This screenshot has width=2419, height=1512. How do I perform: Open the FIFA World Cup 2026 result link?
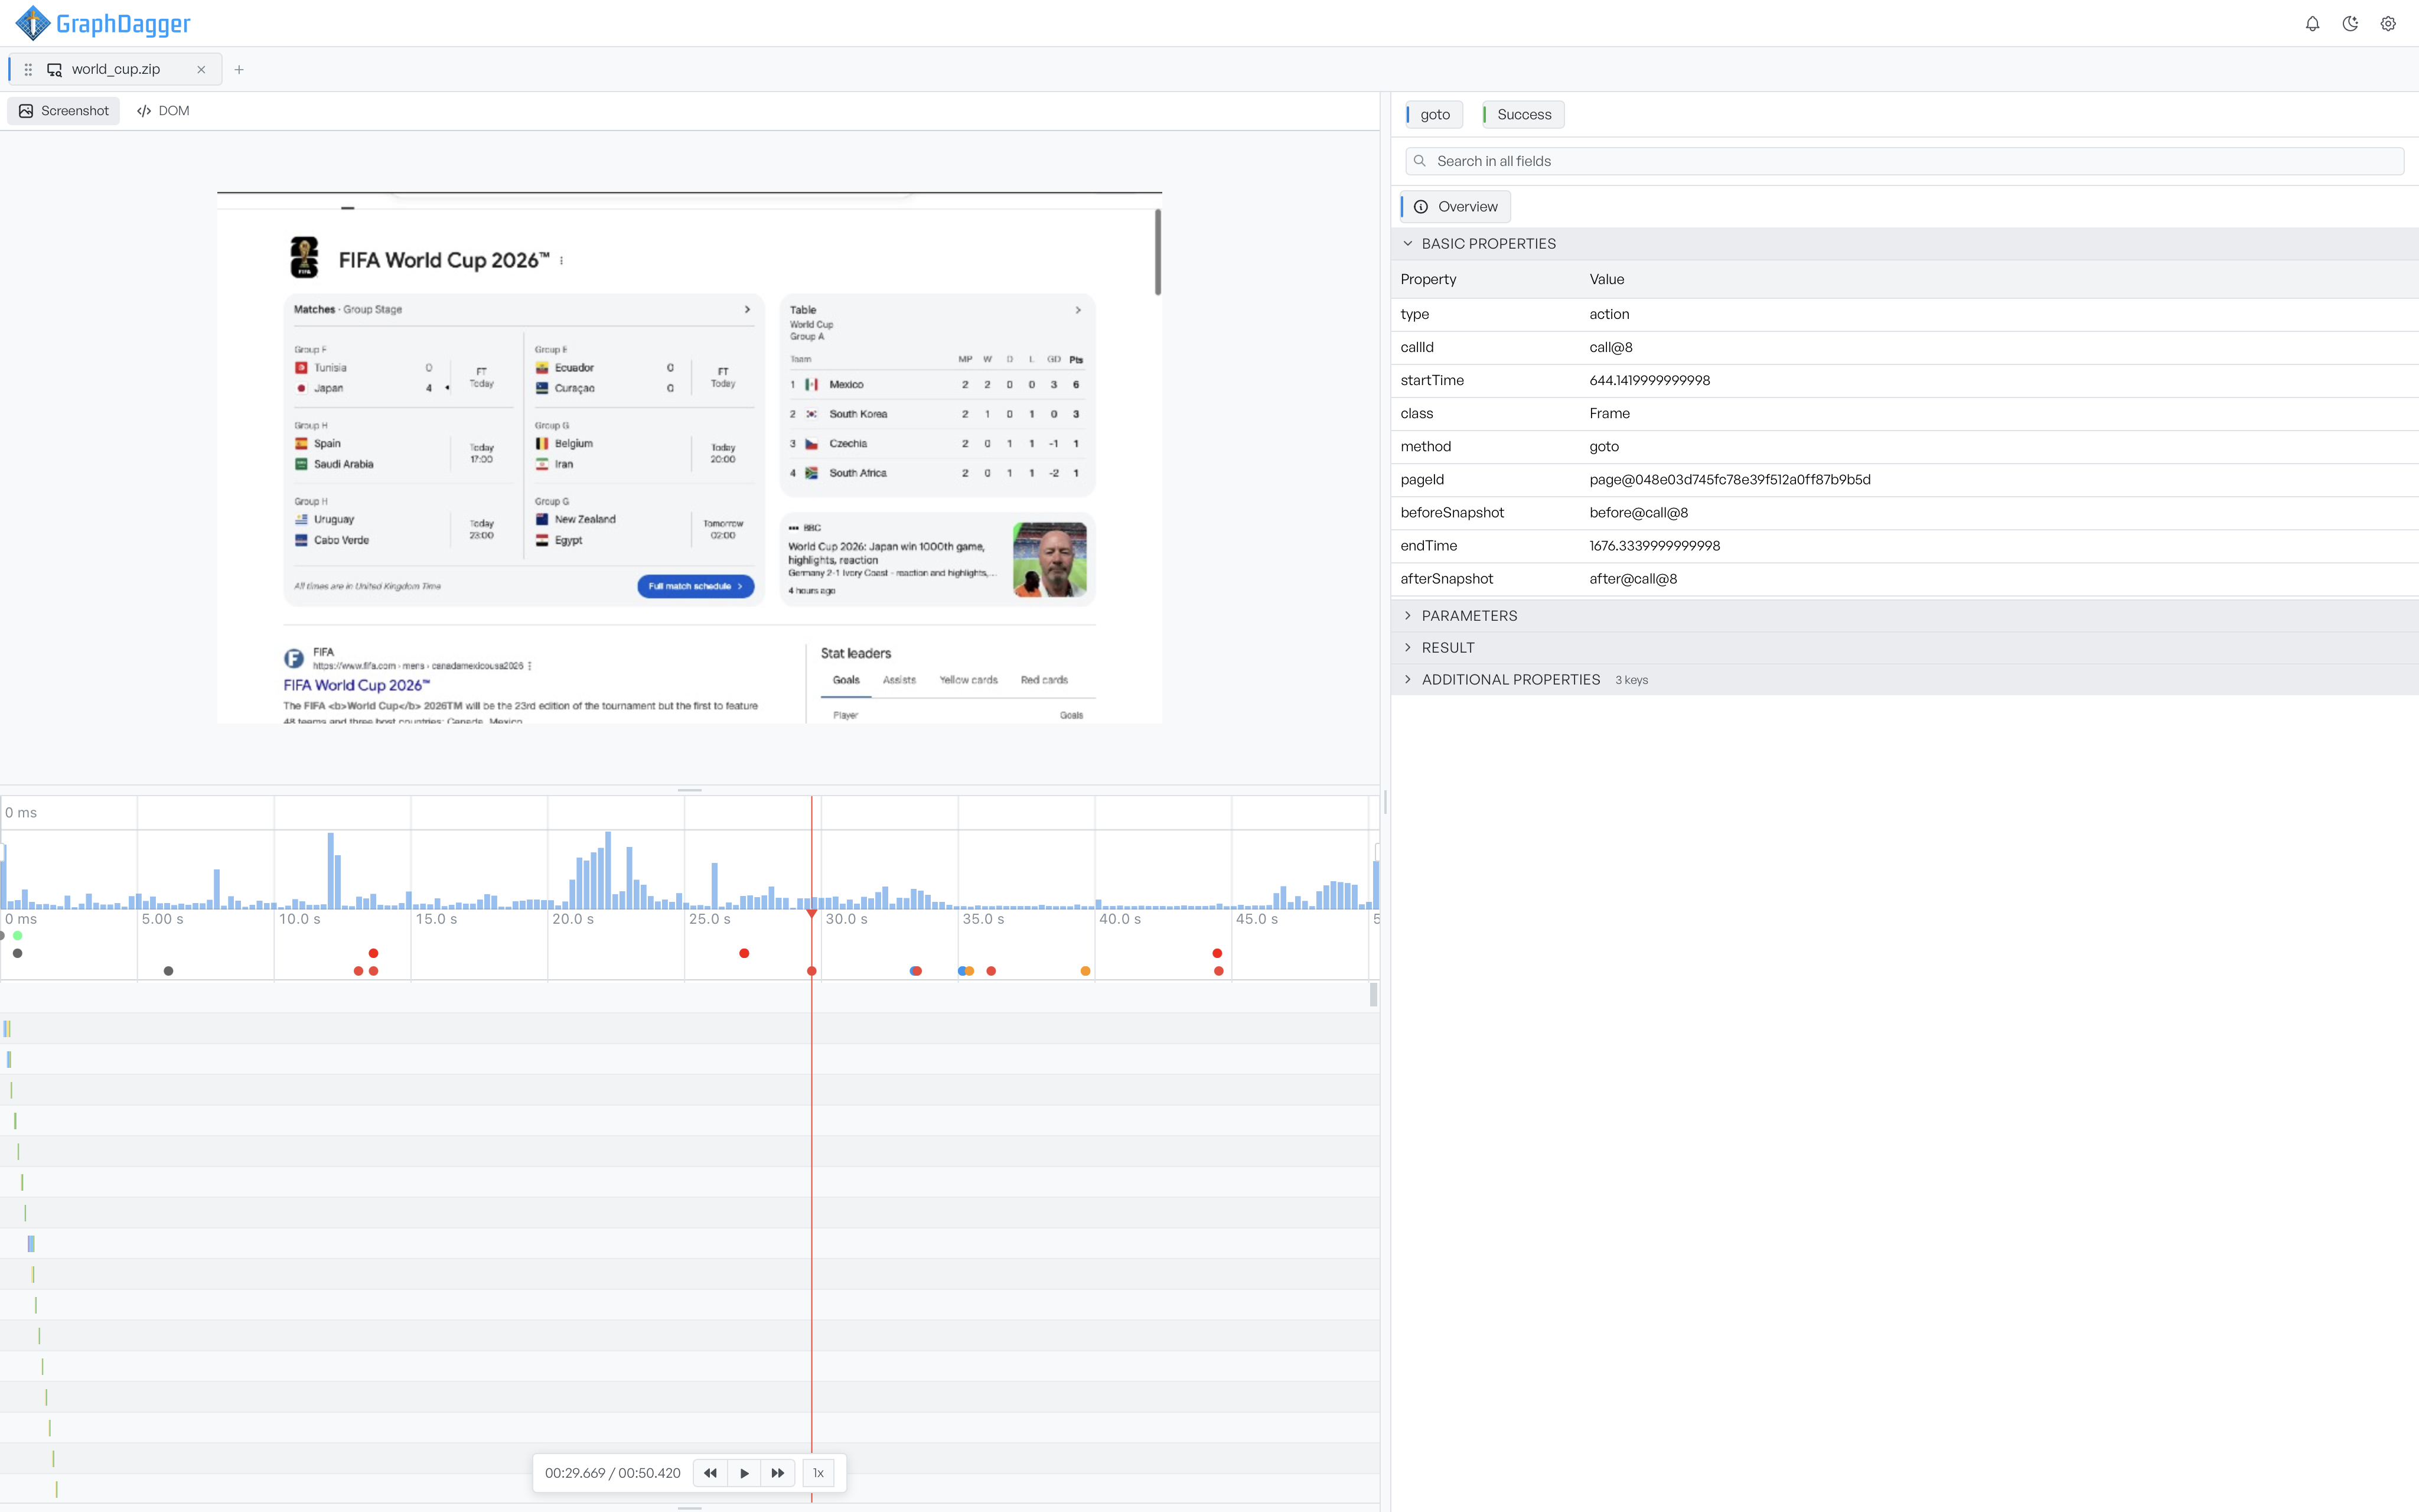[x=357, y=686]
